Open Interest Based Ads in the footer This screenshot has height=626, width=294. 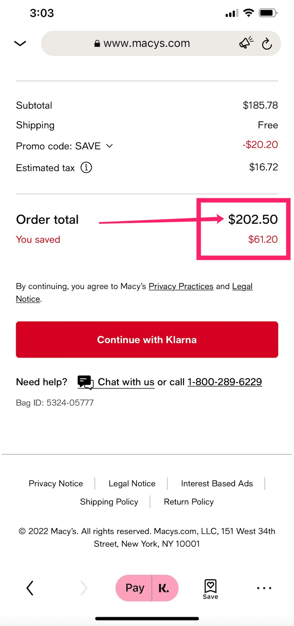point(217,483)
